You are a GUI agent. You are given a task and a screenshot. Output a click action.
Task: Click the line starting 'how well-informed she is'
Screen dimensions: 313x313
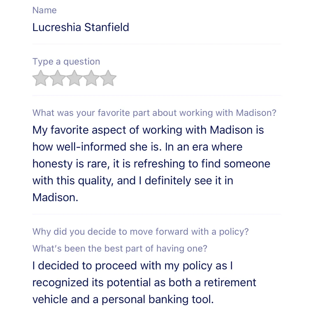(x=137, y=147)
